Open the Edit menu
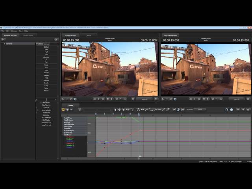This screenshot has width=252, height=189. point(7,31)
